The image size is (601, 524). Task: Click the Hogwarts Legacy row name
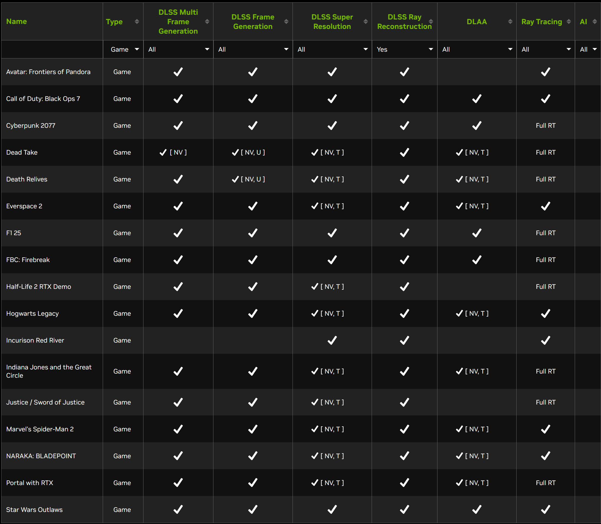click(32, 313)
